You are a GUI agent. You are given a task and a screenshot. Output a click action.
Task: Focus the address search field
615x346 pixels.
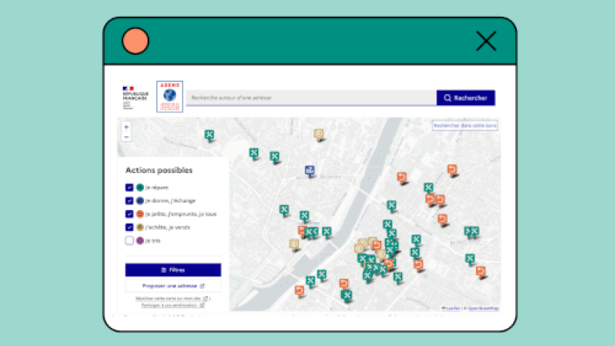click(311, 98)
